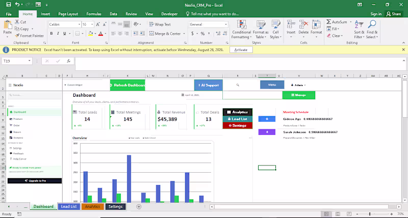
Task: Apply percent style format
Action: [x=202, y=34]
